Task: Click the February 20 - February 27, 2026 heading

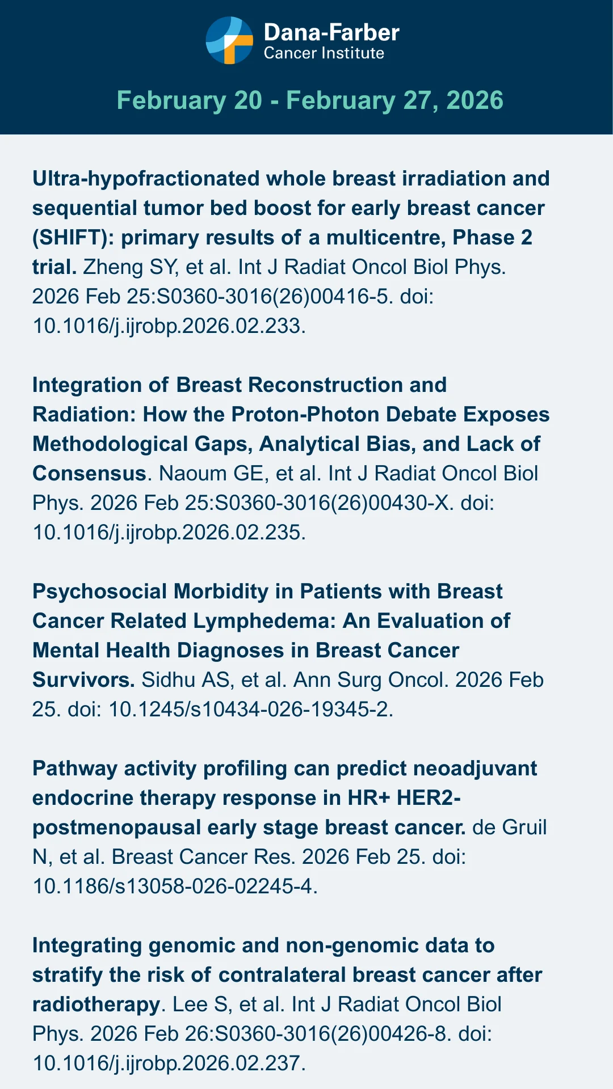Action: [x=310, y=100]
